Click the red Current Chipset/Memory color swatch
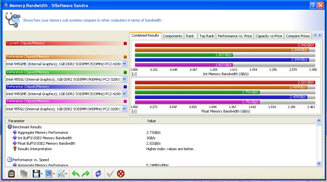 [125, 43]
